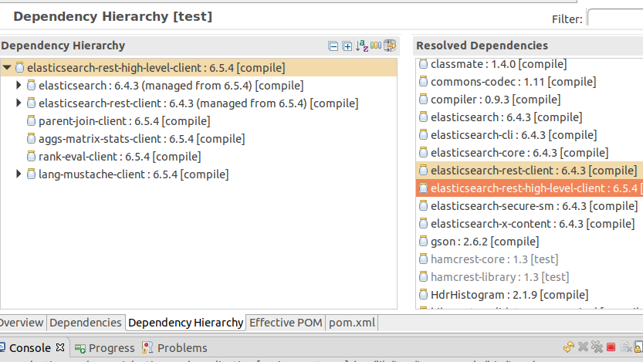Expand lang-mustache-client tree node
The image size is (643, 362).
pyautogui.click(x=19, y=174)
